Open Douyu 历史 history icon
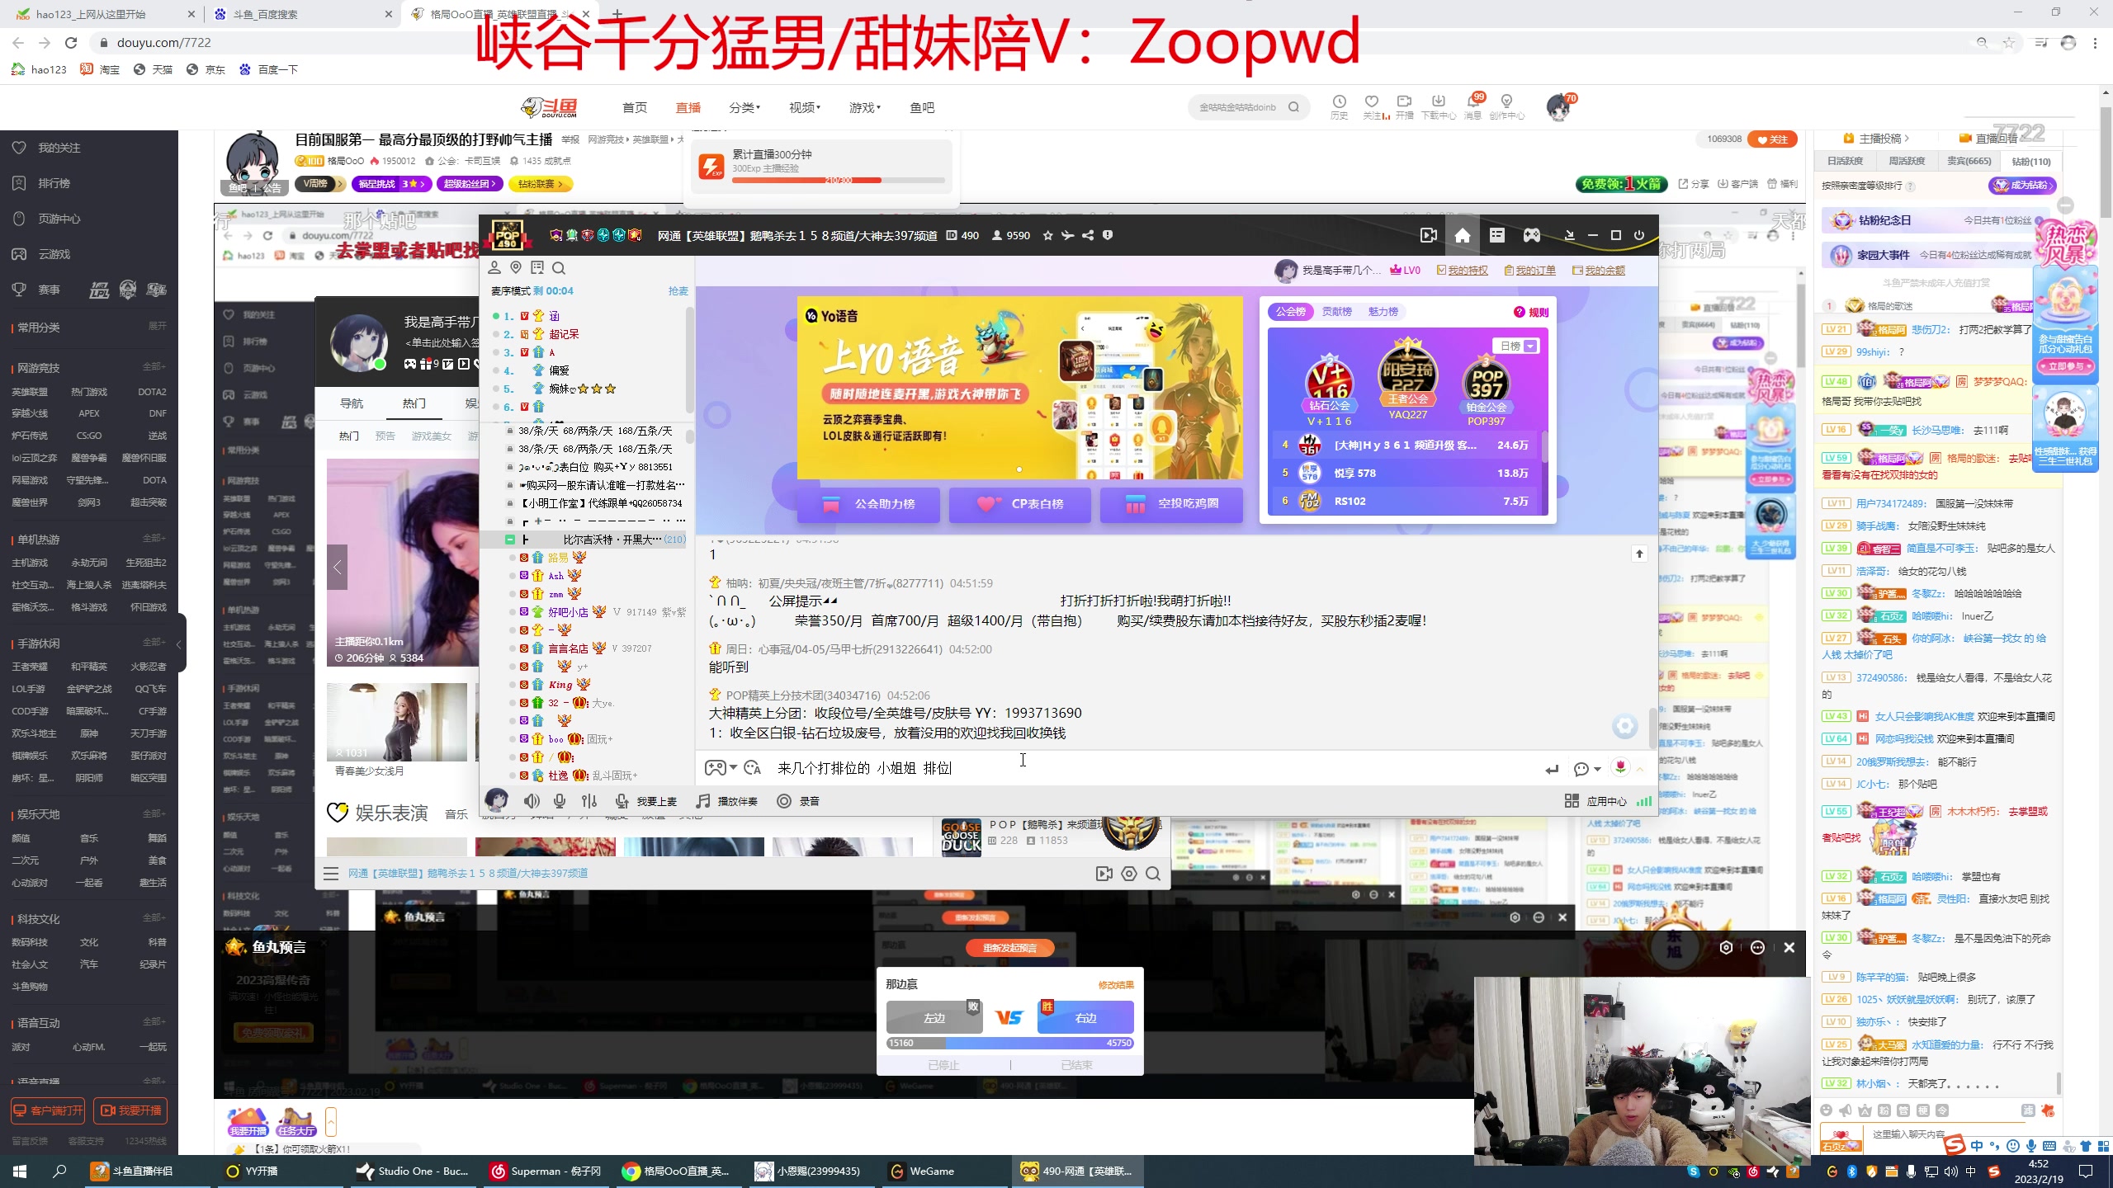The width and height of the screenshot is (2113, 1188). [1339, 106]
